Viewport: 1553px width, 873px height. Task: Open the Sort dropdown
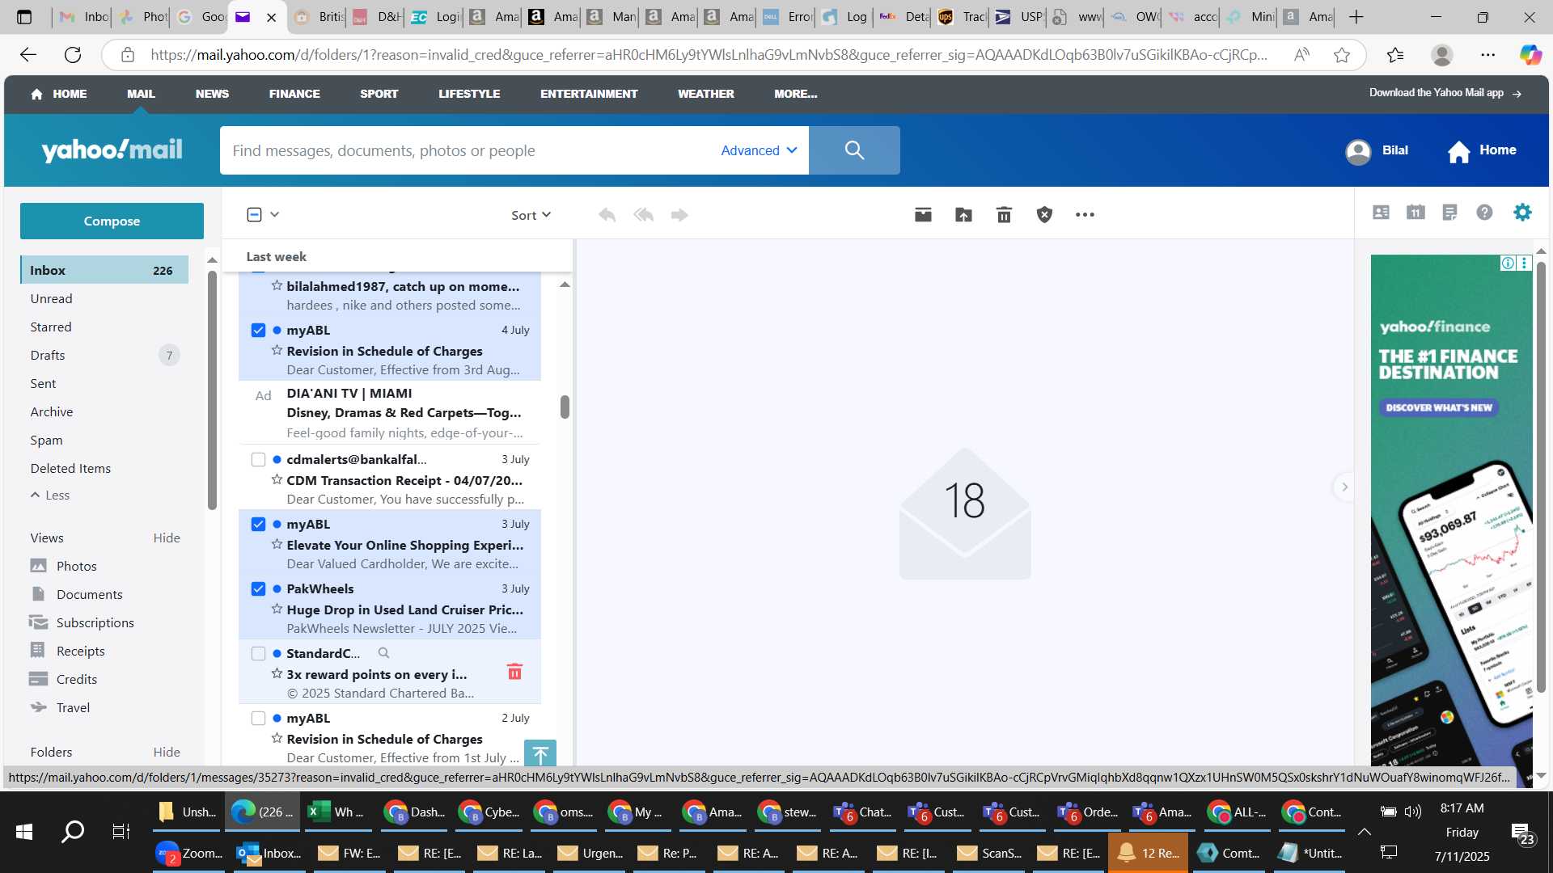click(531, 215)
